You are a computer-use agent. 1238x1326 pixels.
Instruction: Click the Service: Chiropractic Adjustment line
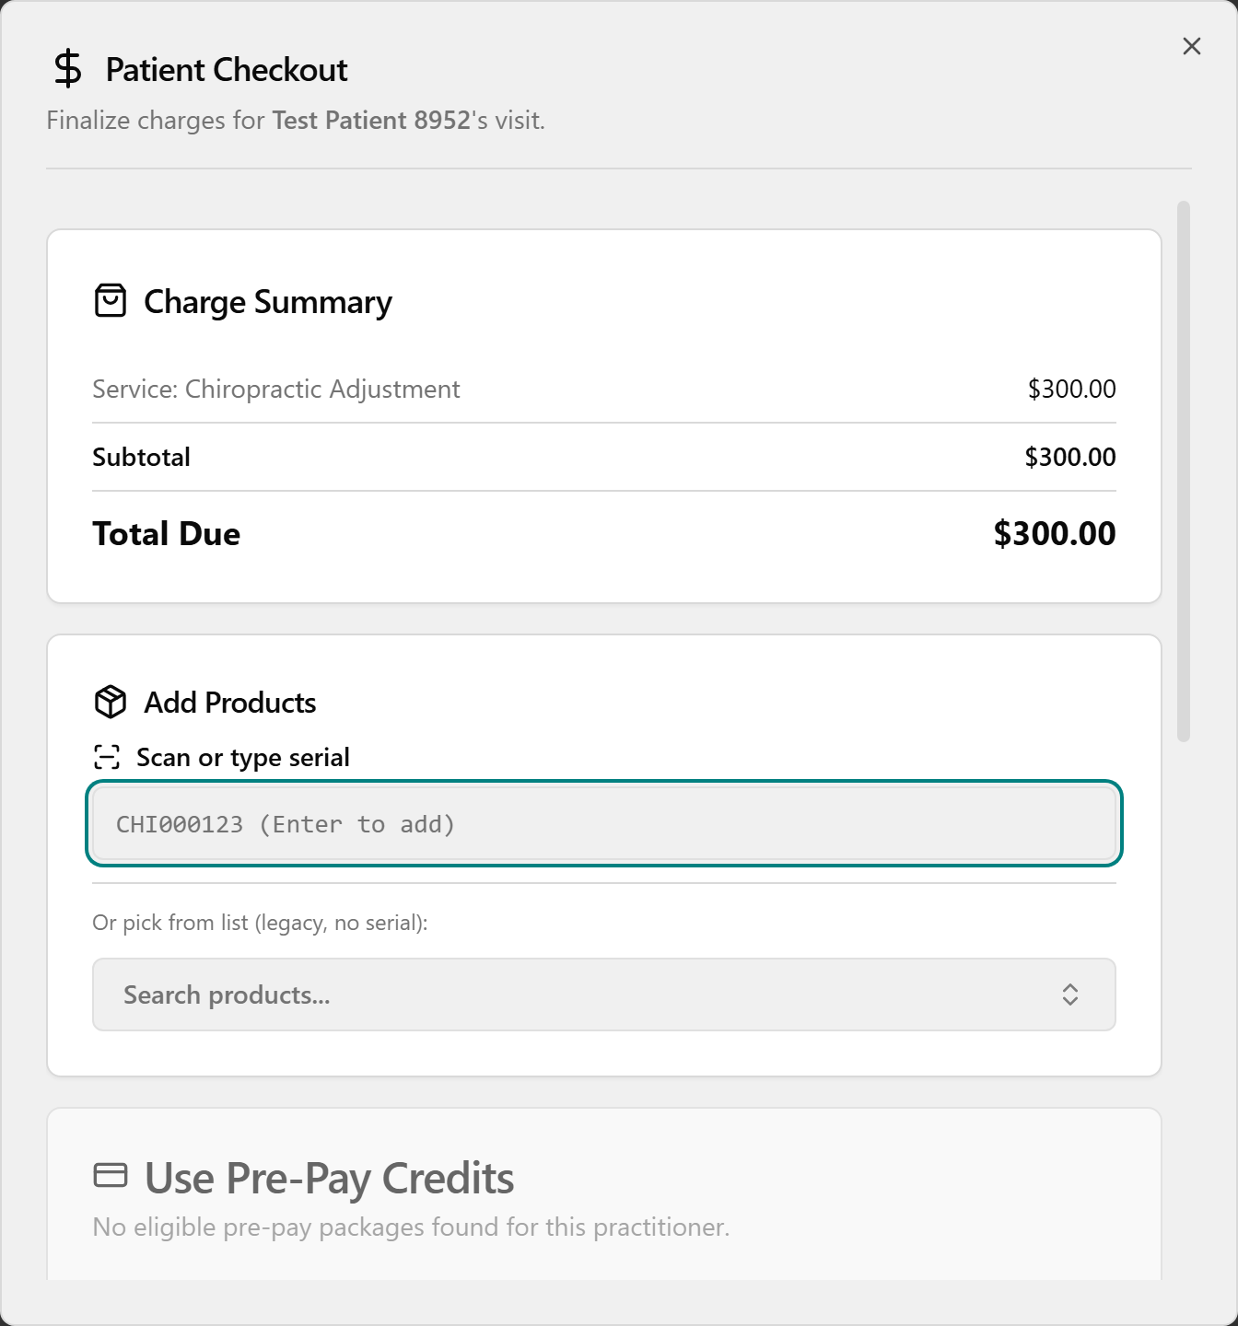[276, 390]
